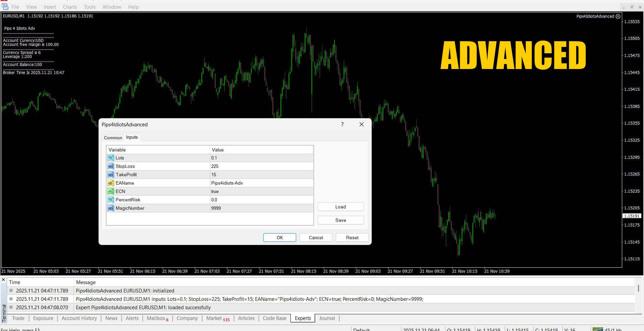Screen dimensions: 644x331
Task: Switch to the Trade terminal tab
Action: click(x=18, y=318)
